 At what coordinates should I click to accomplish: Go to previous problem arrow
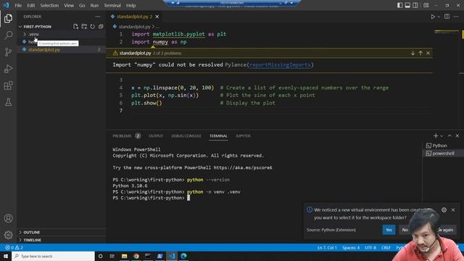tap(420, 53)
